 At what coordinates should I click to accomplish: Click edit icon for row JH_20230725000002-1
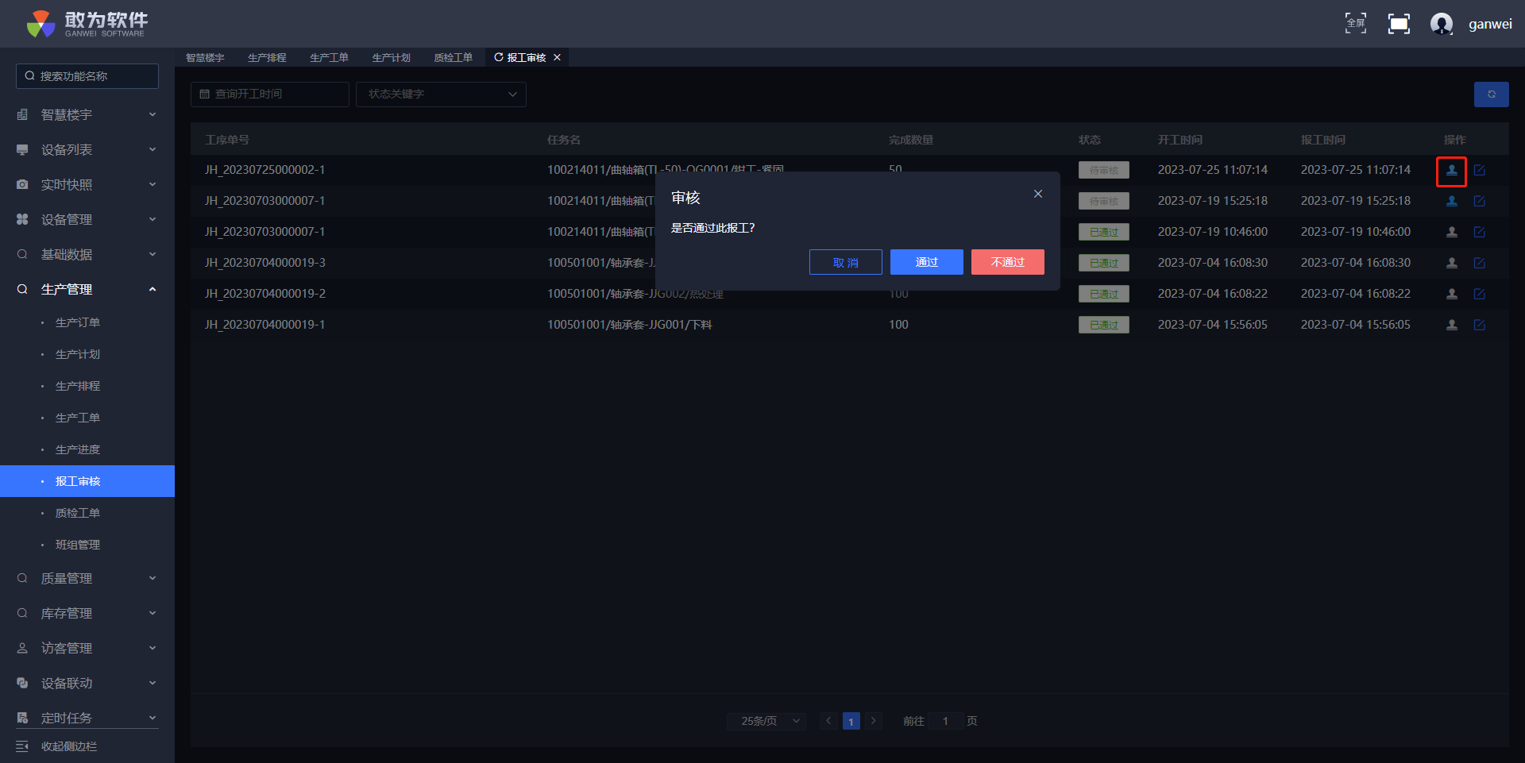coord(1480,170)
